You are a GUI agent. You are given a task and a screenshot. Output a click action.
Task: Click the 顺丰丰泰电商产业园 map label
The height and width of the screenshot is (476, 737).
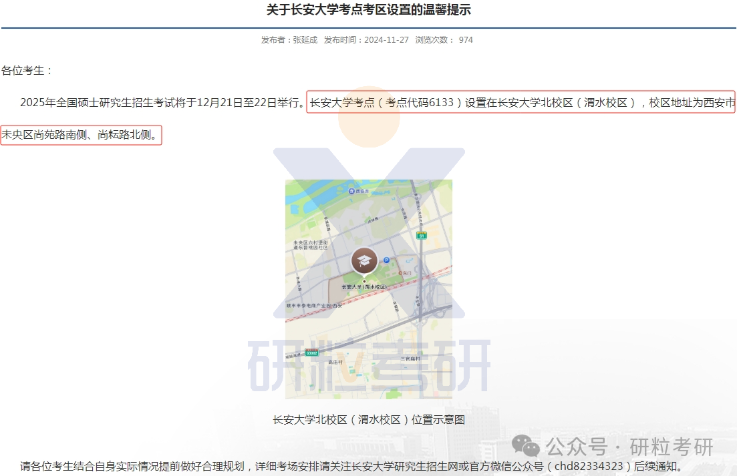pos(314,306)
